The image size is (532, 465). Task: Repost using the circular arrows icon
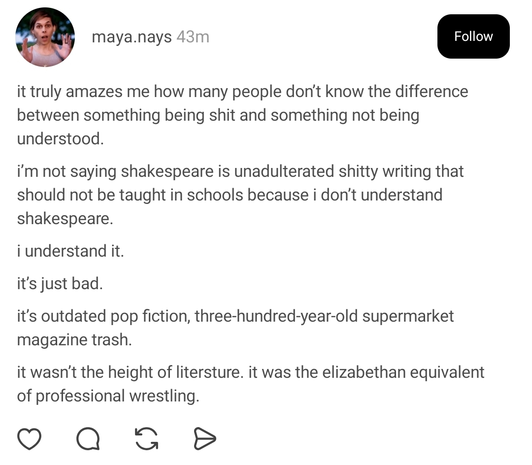(147, 439)
